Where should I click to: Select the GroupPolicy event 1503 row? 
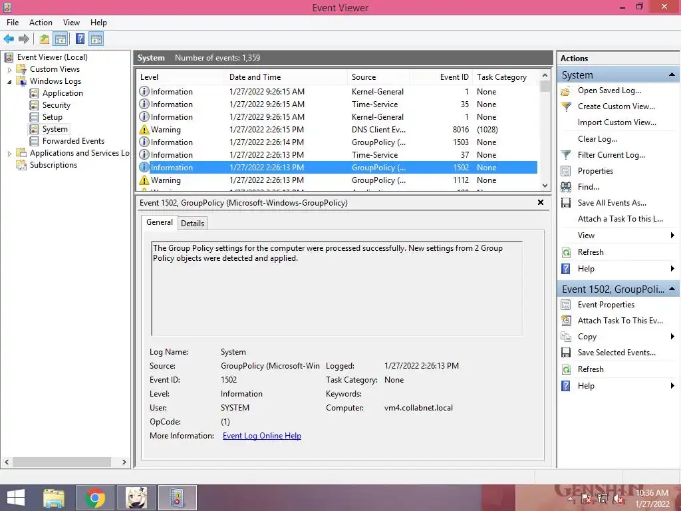tap(337, 142)
